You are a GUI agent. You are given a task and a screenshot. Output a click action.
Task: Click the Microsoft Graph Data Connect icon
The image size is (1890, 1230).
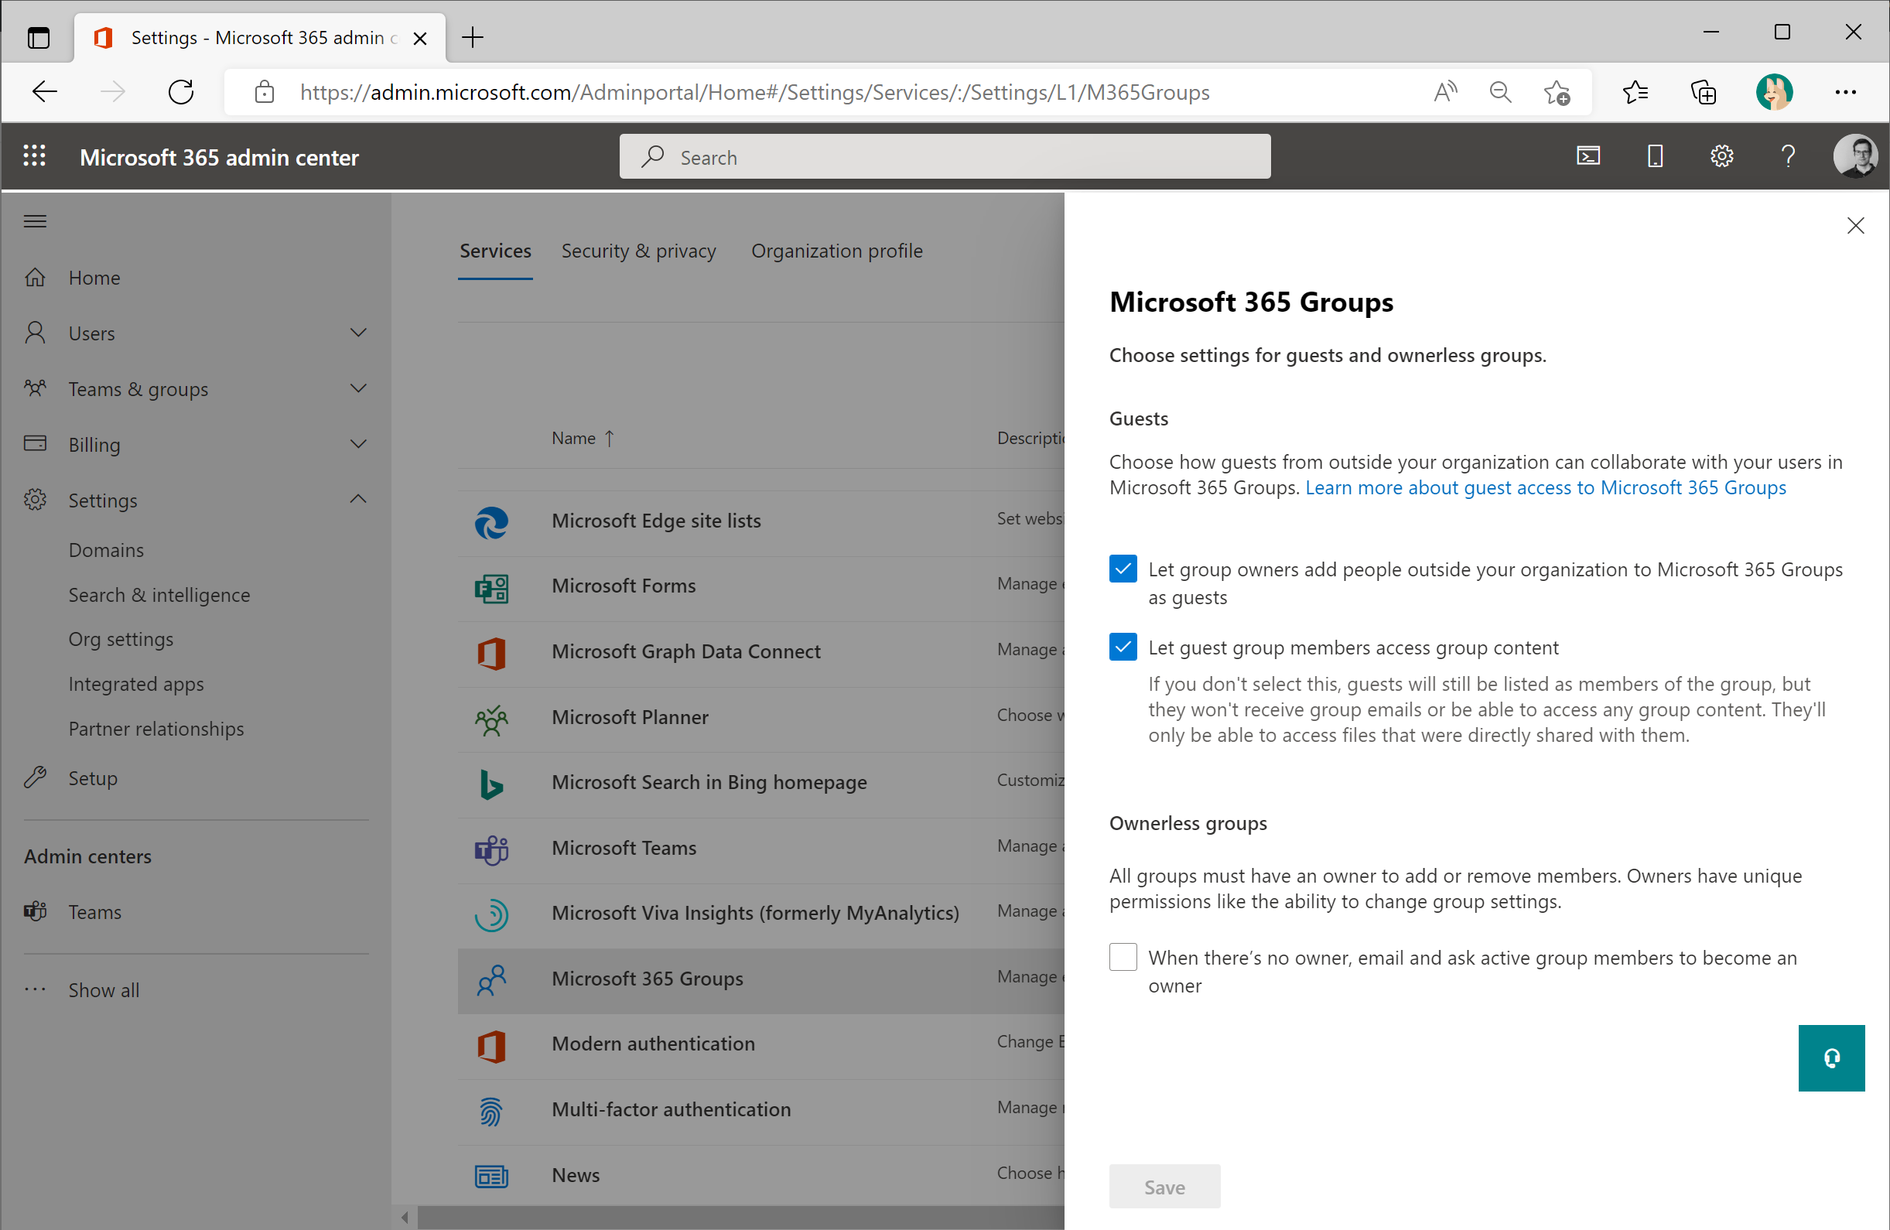pos(491,653)
